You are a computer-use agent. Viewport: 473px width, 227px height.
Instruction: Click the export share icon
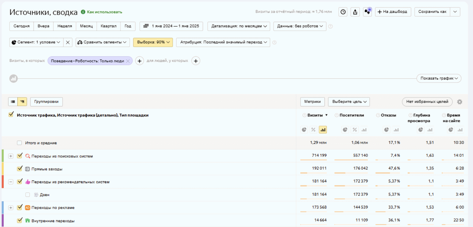click(x=355, y=12)
